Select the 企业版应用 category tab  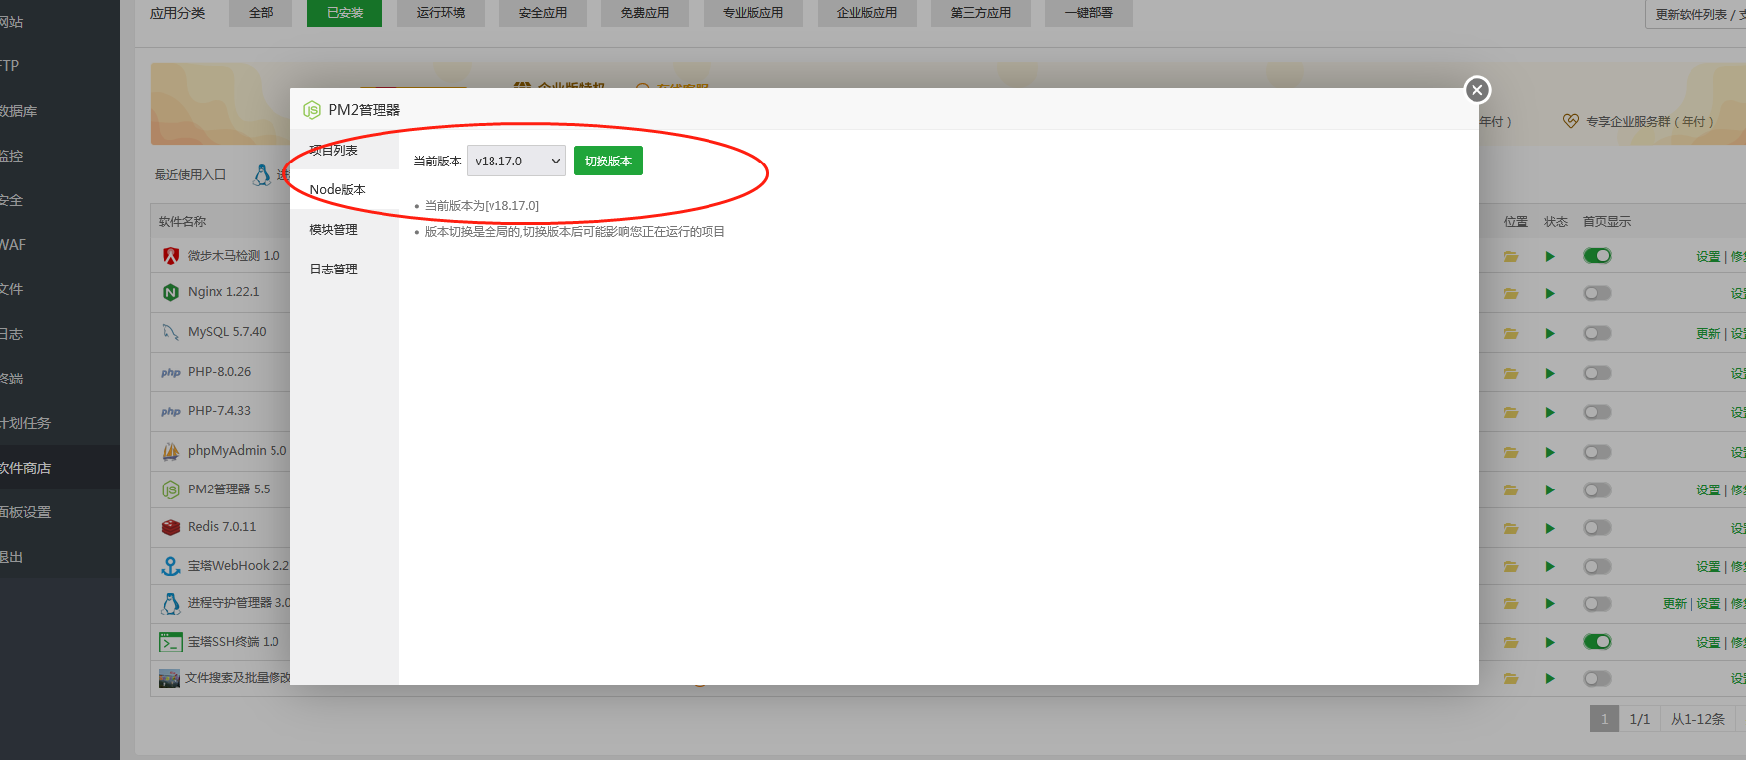point(867,13)
